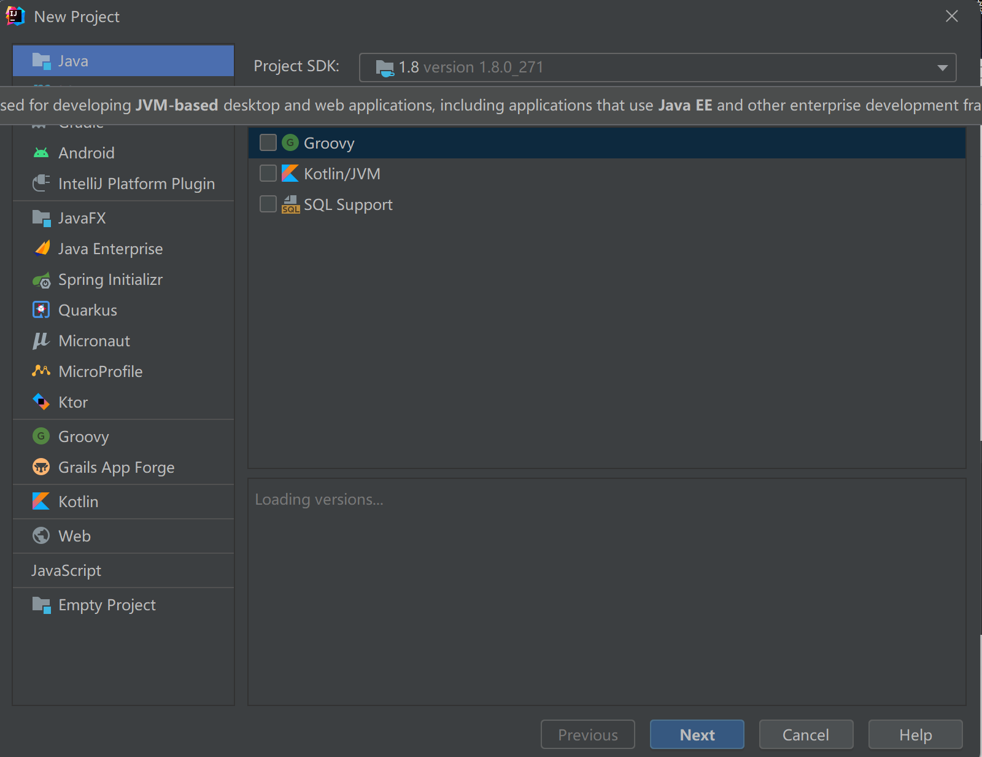This screenshot has width=982, height=757.
Task: Select the Java folder icon in sidebar
Action: point(41,61)
